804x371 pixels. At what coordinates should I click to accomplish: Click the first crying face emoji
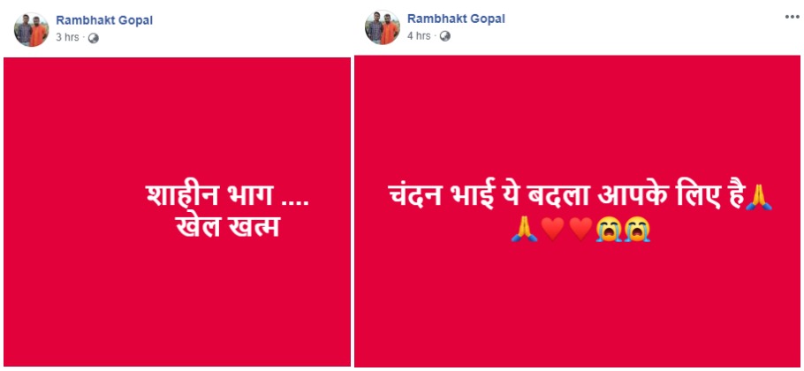(609, 230)
